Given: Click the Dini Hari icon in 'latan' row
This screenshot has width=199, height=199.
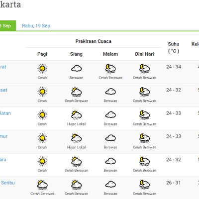Looking at the screenshot, I should point(145,115).
